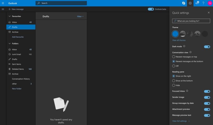Toggle the Outlook beta switch
Viewport: 213px width, 125px height.
point(151,9)
